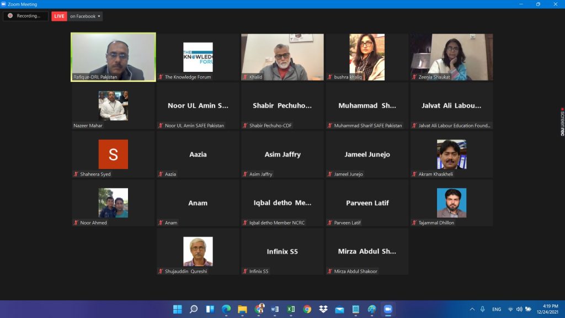Viewport: 565px width, 318px height.
Task: Open Zoom from the Windows taskbar
Action: coord(388,309)
